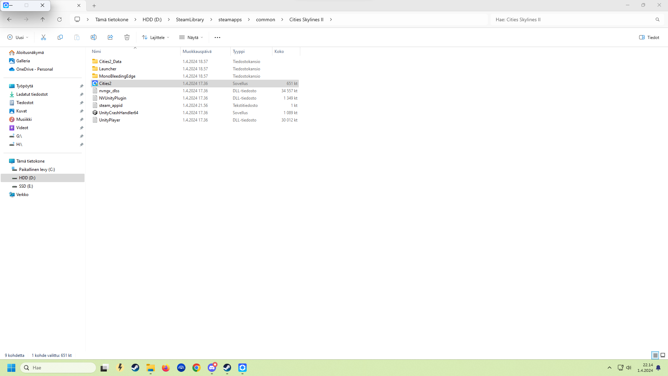Open the Näytä view dropdown
The width and height of the screenshot is (668, 376).
191,37
